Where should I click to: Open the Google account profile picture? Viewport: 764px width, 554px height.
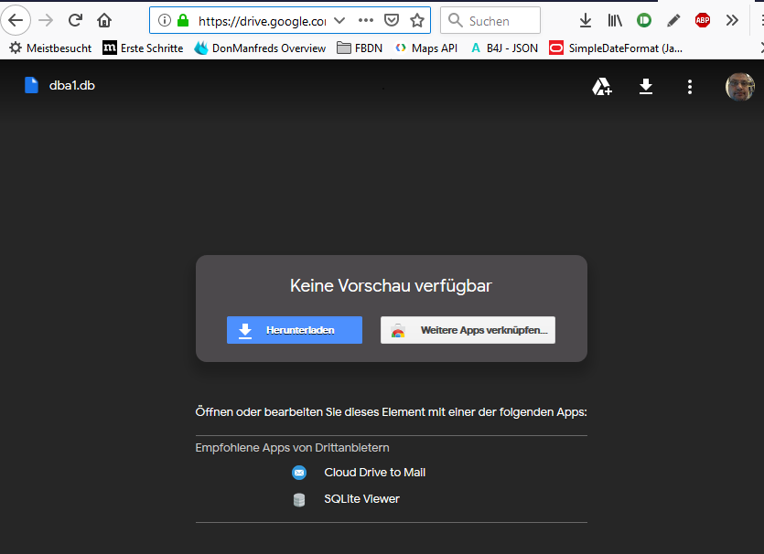click(739, 87)
